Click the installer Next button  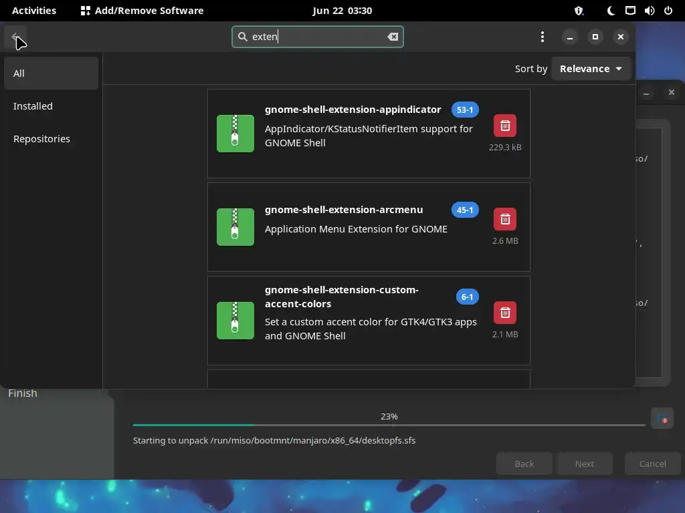(x=585, y=464)
